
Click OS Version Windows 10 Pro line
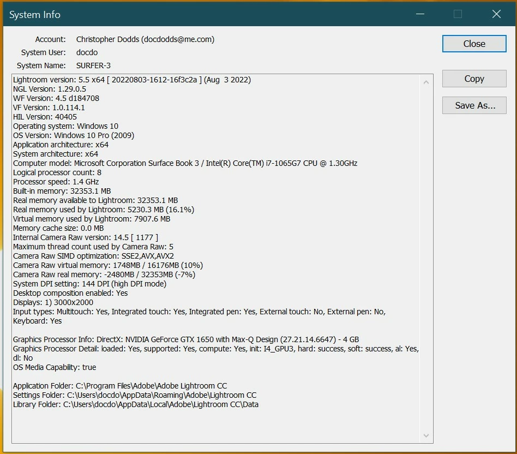[x=74, y=135]
